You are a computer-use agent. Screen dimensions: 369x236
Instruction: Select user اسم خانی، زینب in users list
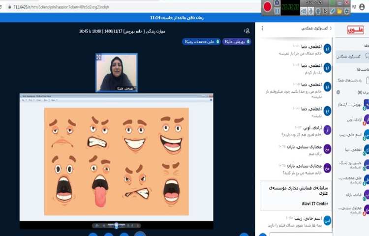pyautogui.click(x=353, y=135)
